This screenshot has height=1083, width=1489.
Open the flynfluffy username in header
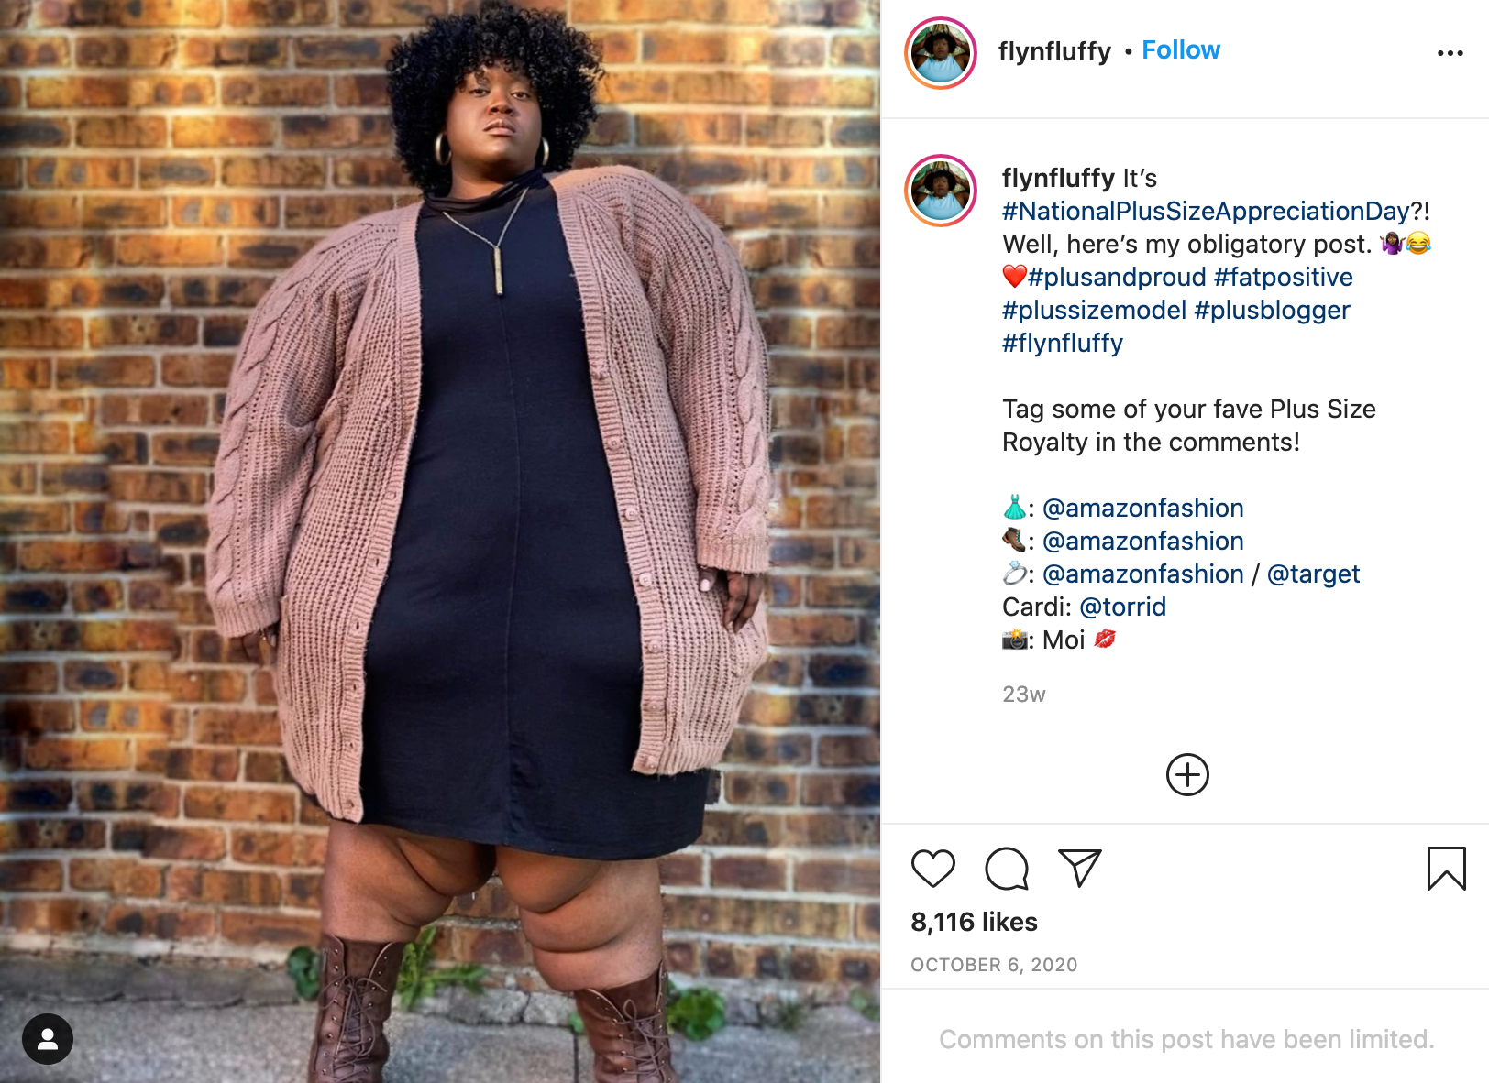(1054, 51)
